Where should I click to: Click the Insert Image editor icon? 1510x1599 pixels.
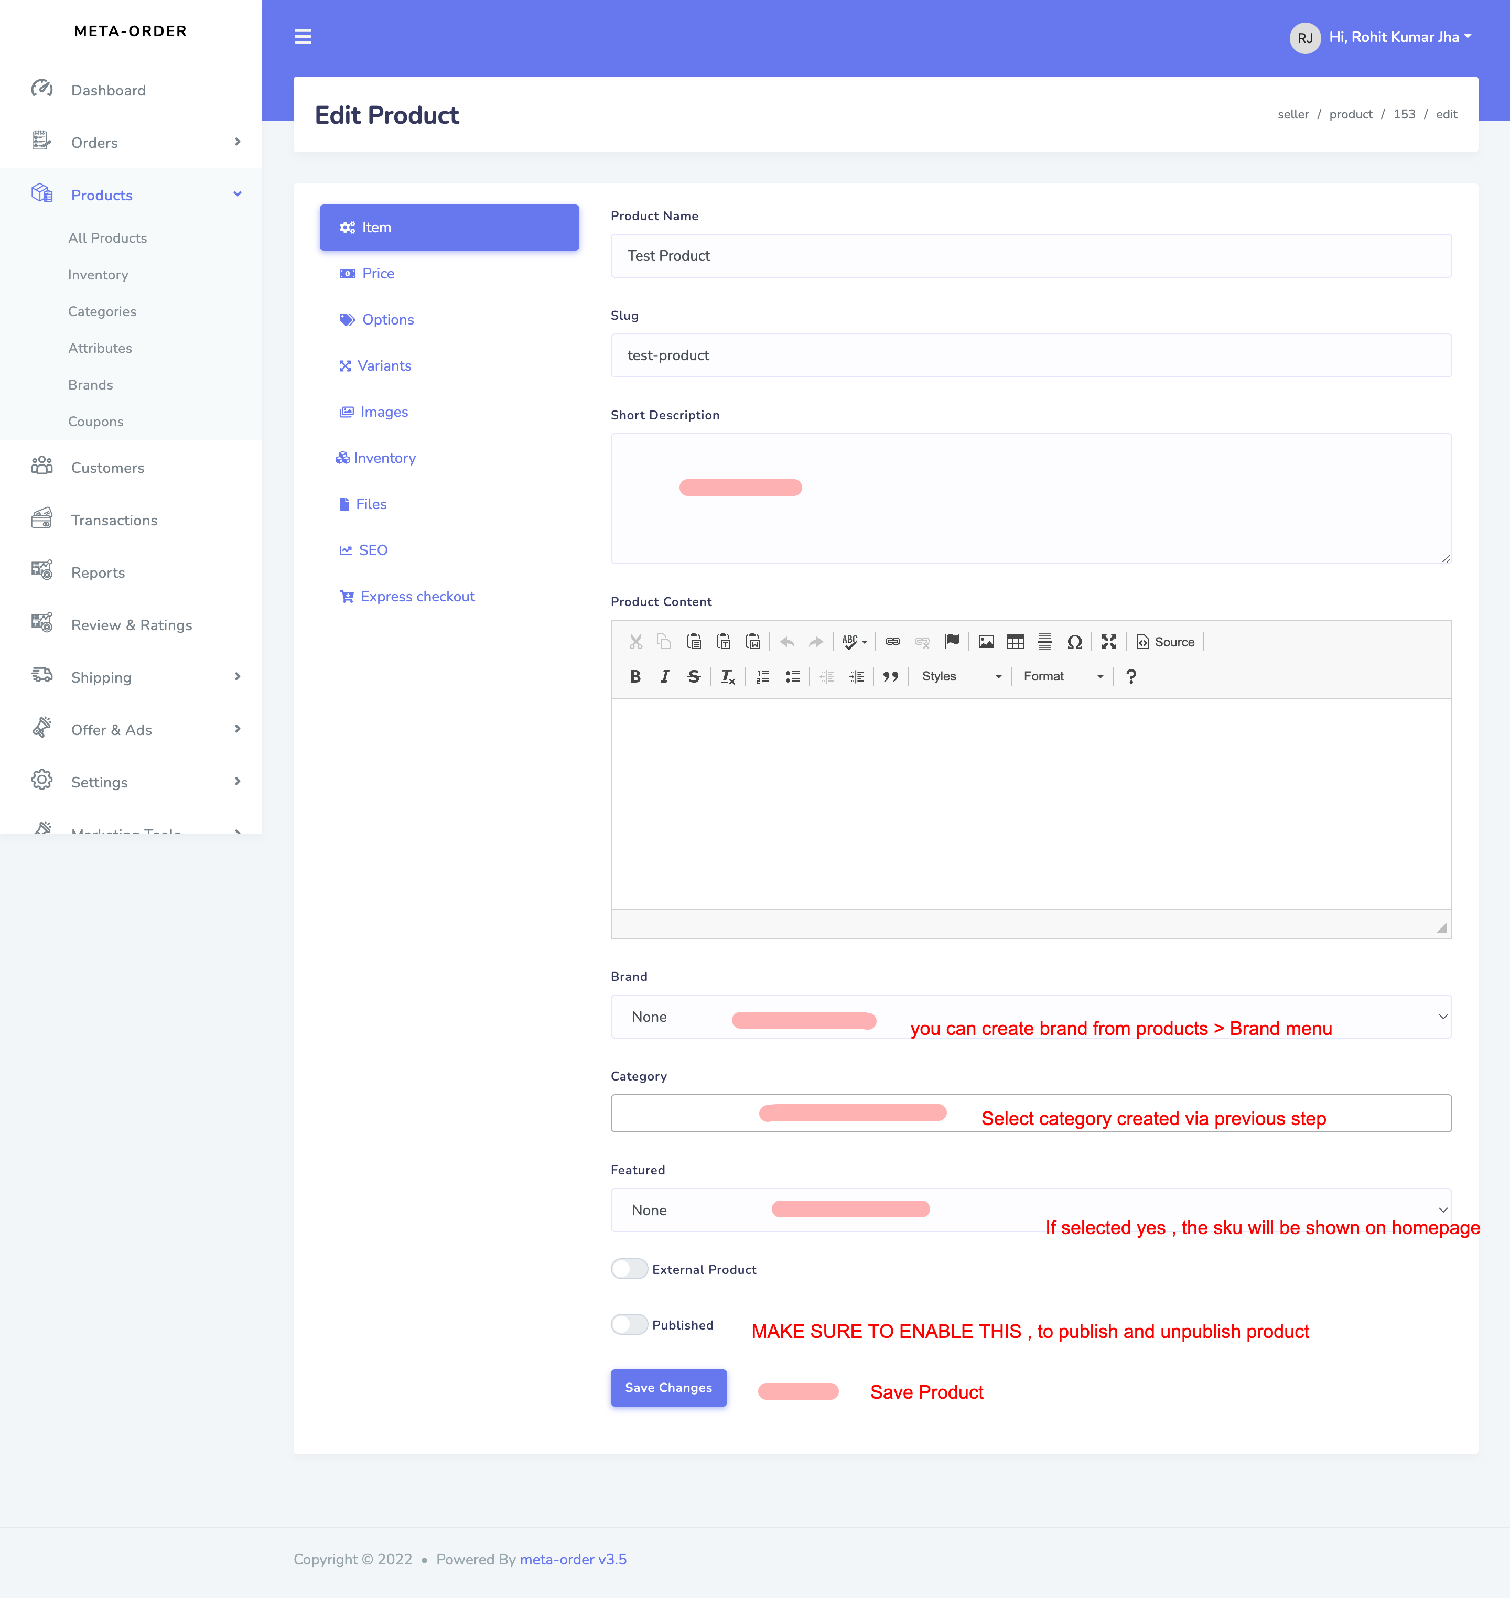985,642
